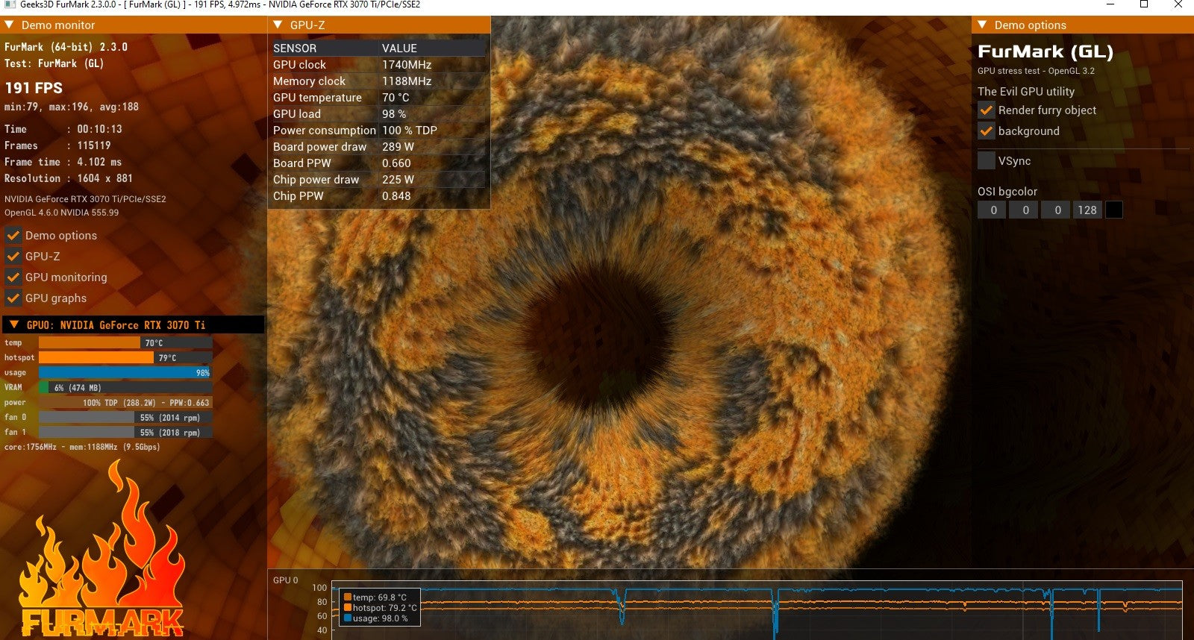The width and height of the screenshot is (1194, 640).
Task: Disable the GPU monitoring checkbox
Action: (x=13, y=277)
